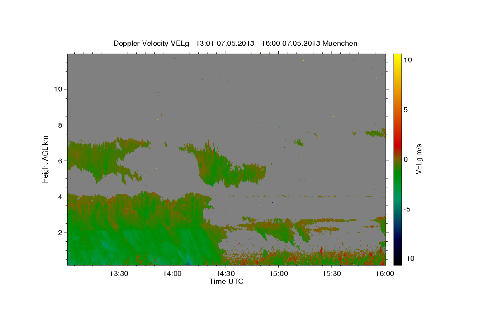Click the 13:30 time tick label
477x318 pixels.
[118, 273]
